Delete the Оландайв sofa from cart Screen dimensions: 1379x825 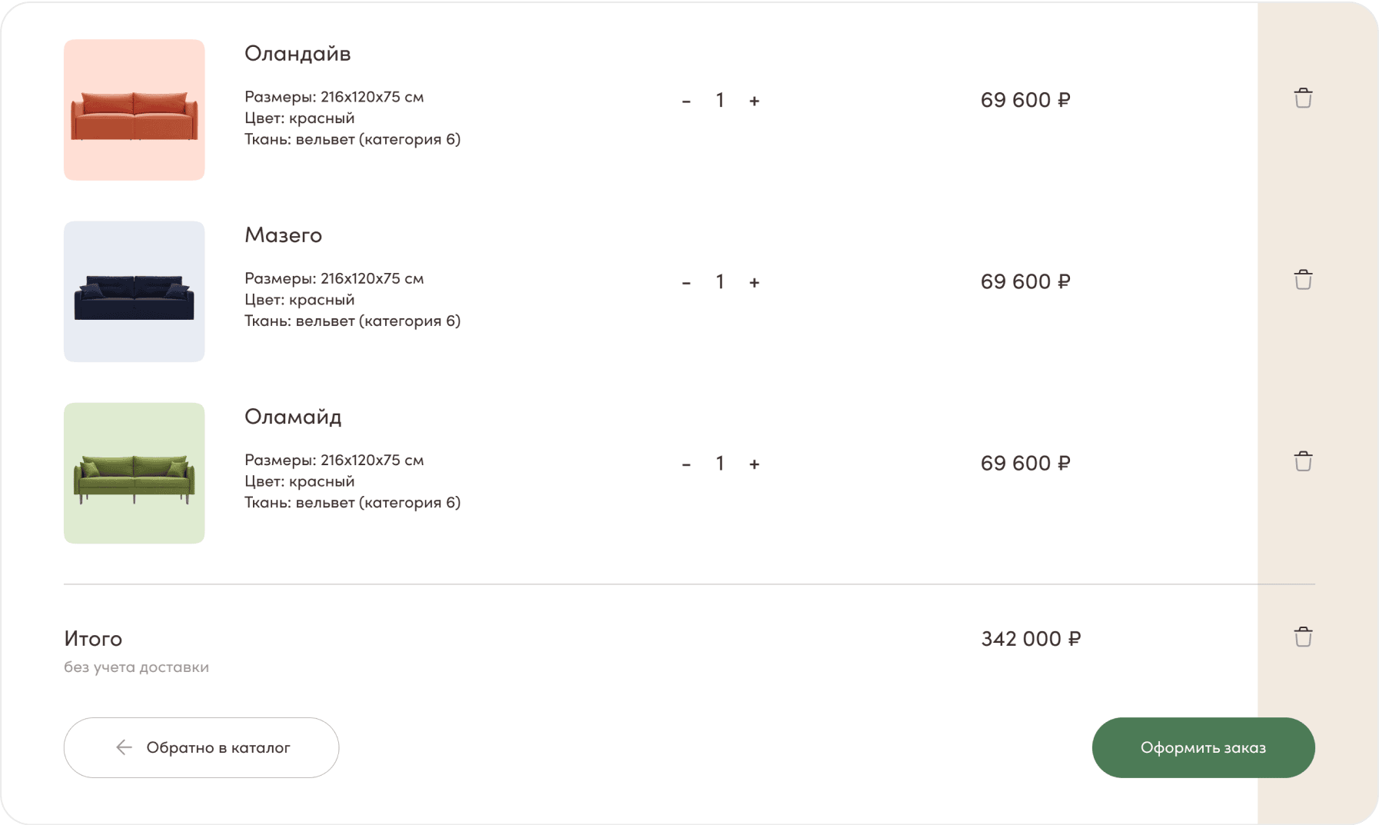[1302, 98]
